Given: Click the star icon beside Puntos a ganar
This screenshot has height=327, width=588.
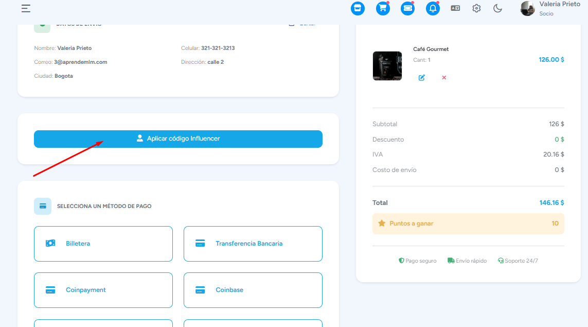Looking at the screenshot, I should point(382,223).
